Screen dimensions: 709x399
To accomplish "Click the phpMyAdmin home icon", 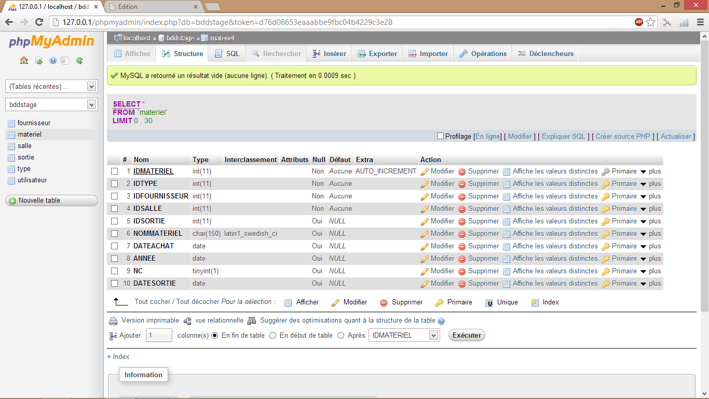I will click(x=23, y=60).
